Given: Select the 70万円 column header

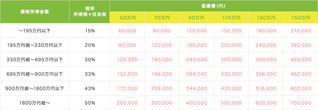Looking at the screenshot, I should [162, 17].
